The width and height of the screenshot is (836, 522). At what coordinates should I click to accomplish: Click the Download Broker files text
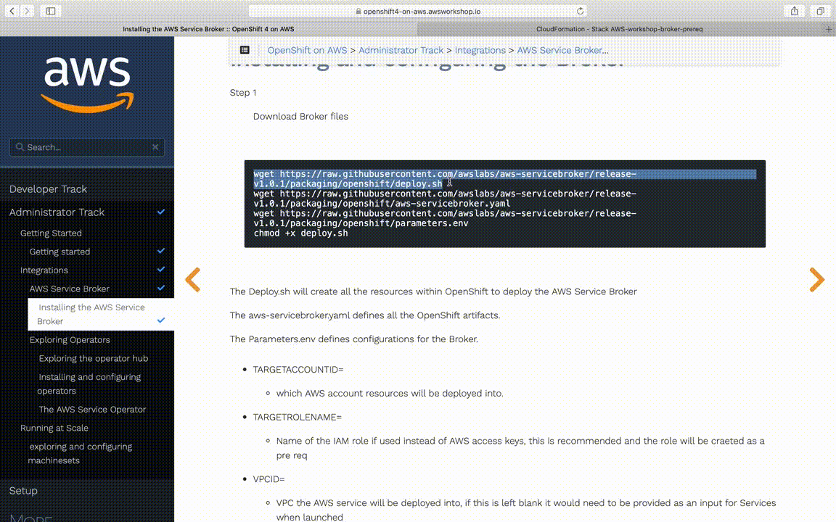[300, 117]
